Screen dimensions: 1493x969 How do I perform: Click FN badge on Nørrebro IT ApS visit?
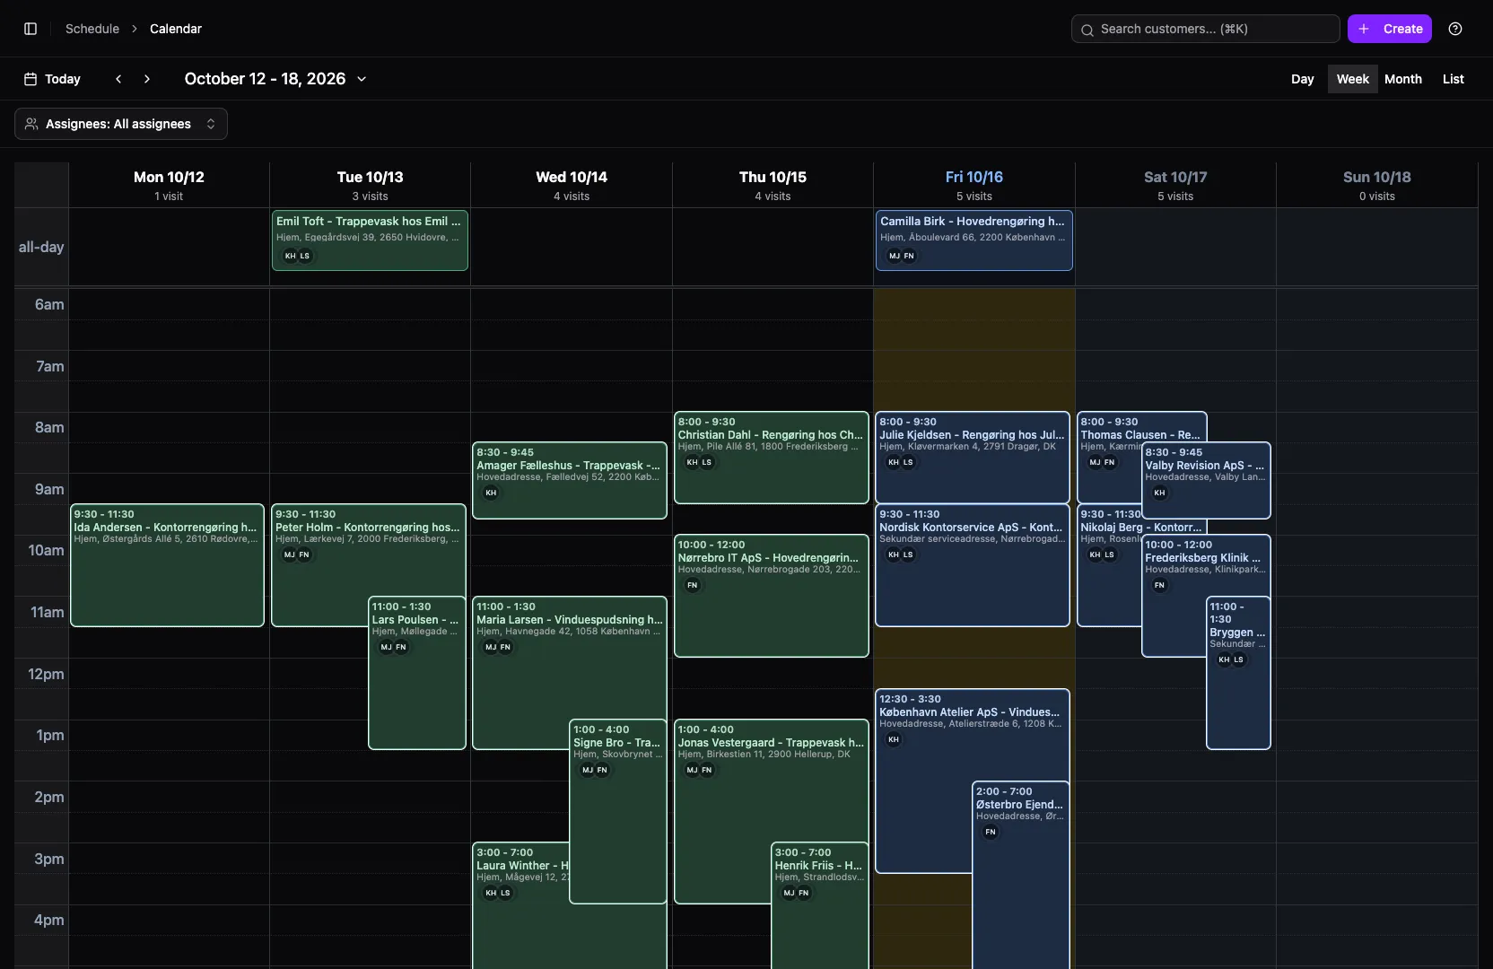click(693, 585)
